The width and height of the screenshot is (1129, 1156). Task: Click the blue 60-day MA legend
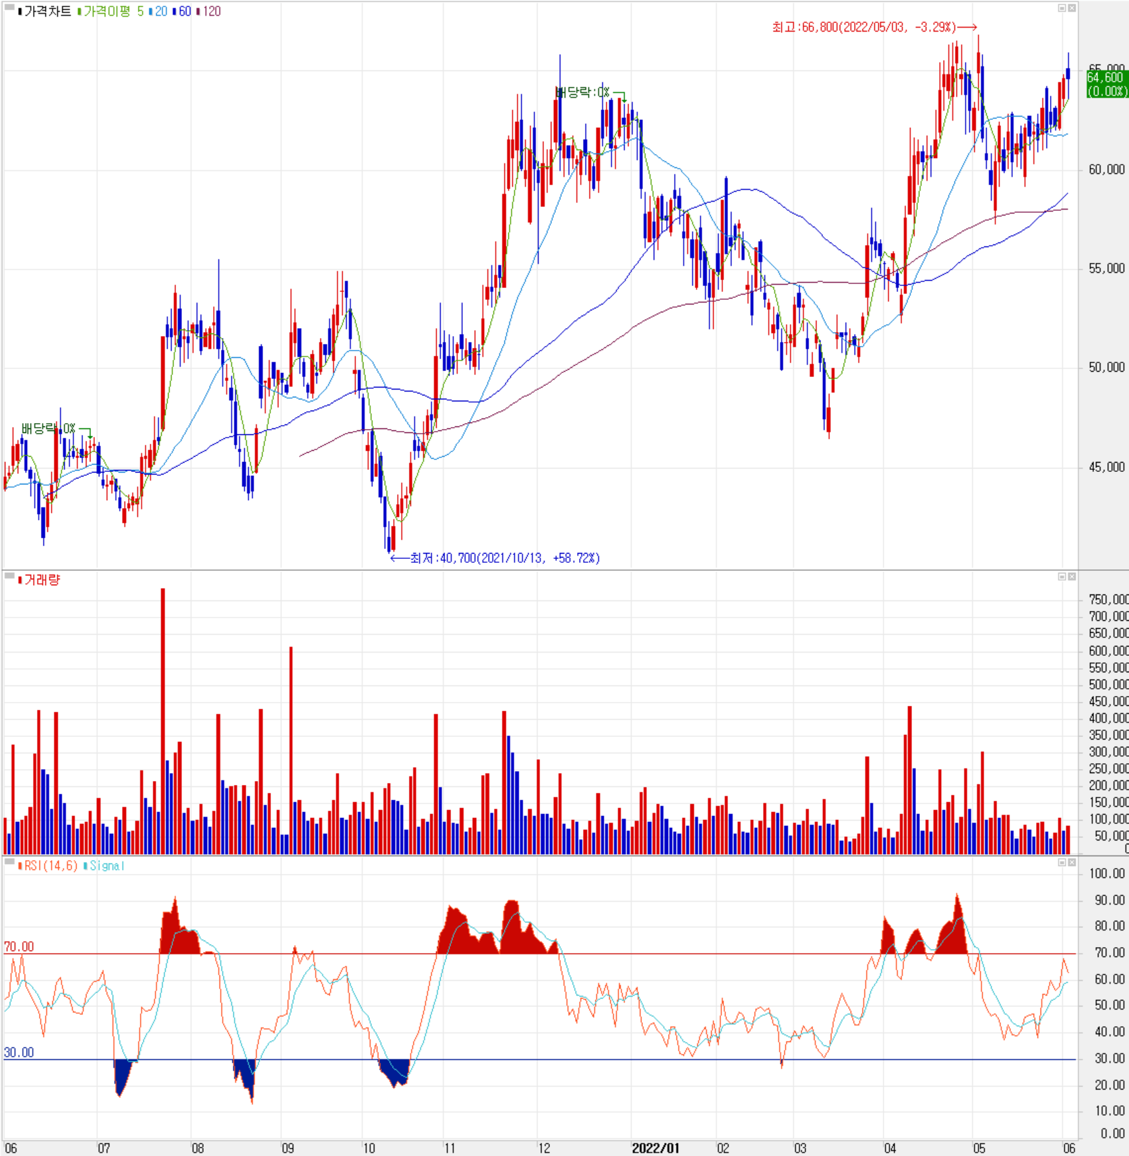click(184, 11)
